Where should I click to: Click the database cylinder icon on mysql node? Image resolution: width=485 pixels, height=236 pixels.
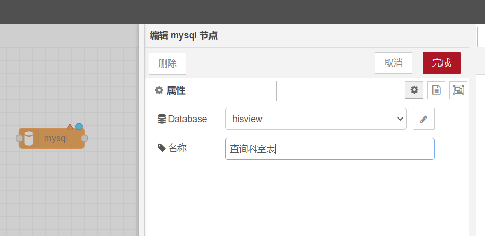coord(29,138)
